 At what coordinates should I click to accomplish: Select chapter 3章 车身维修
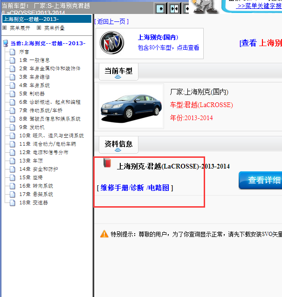click(34, 77)
